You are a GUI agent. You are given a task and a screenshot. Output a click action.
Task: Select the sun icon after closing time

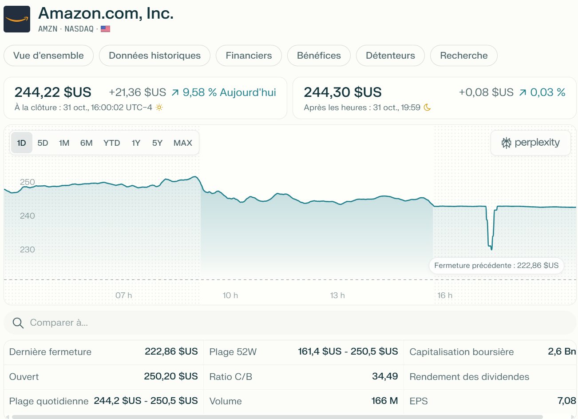tap(158, 108)
